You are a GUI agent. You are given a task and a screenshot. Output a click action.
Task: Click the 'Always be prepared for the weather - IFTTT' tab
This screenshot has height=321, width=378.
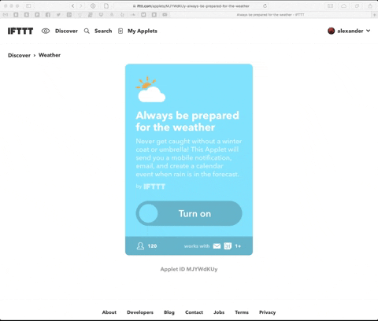point(270,15)
